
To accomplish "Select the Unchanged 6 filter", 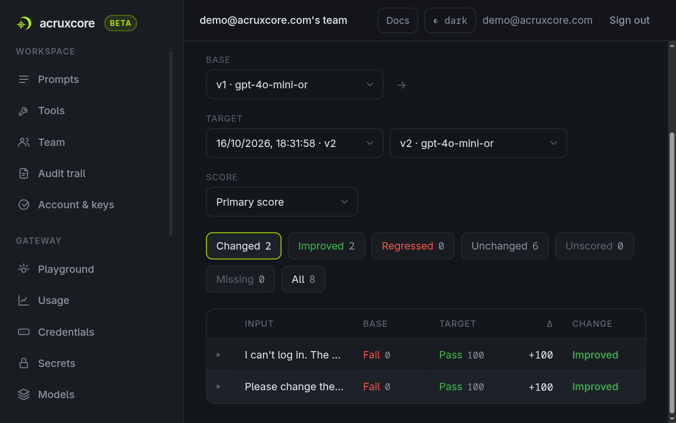I will 505,246.
